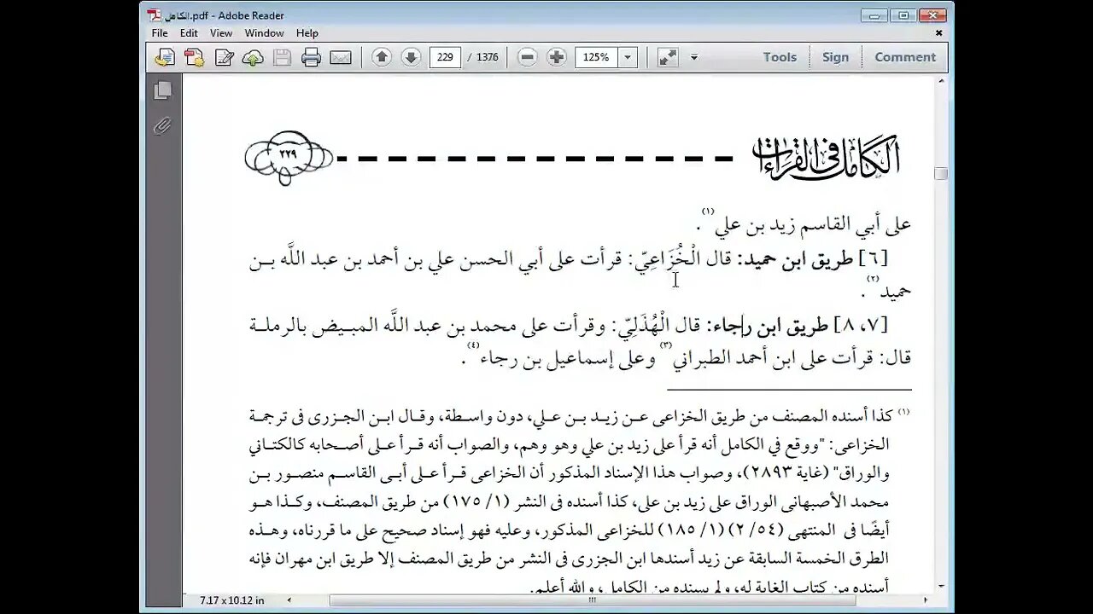The height and width of the screenshot is (614, 1093).
Task: Click the convert file to PDF icon
Action: point(194,57)
